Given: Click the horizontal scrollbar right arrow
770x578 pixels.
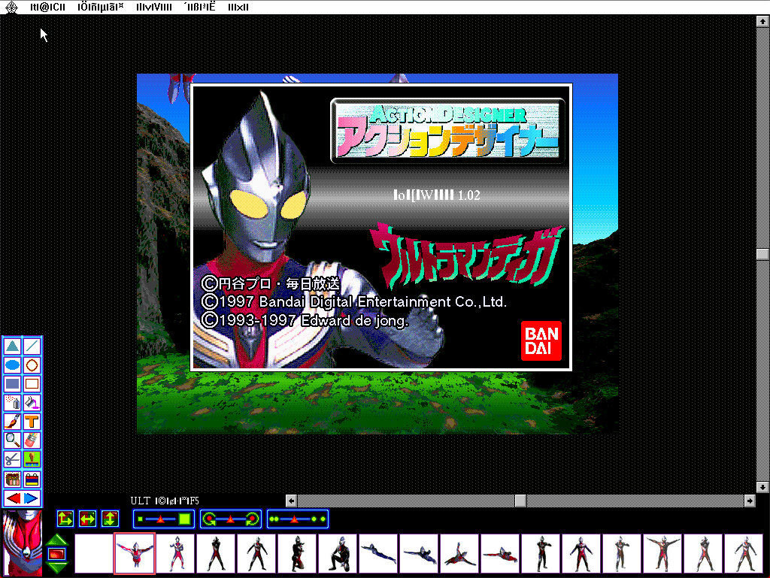Looking at the screenshot, I should click(x=750, y=501).
